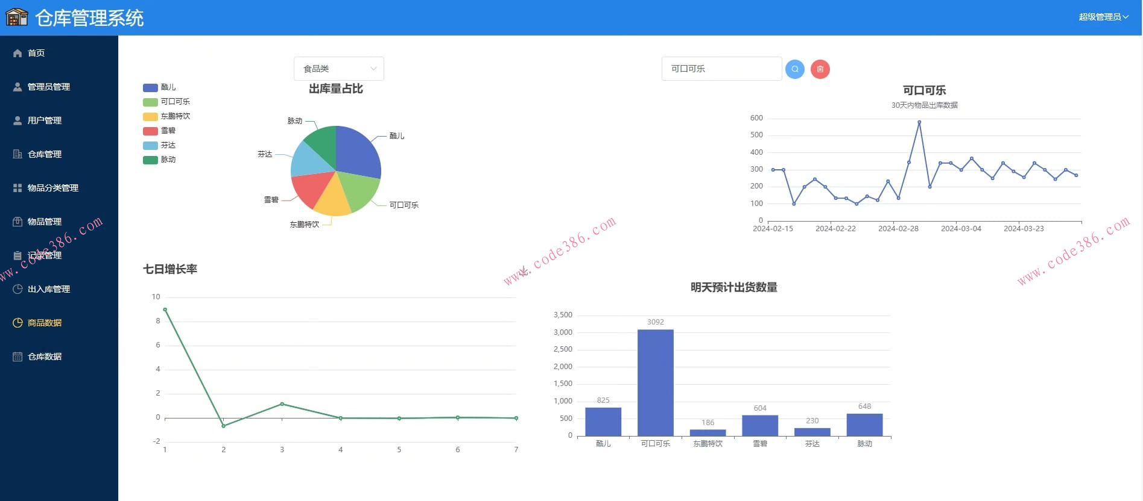Expand the 超级管理员 user menu
Viewport: 1143px width, 501px height.
coord(1103,17)
